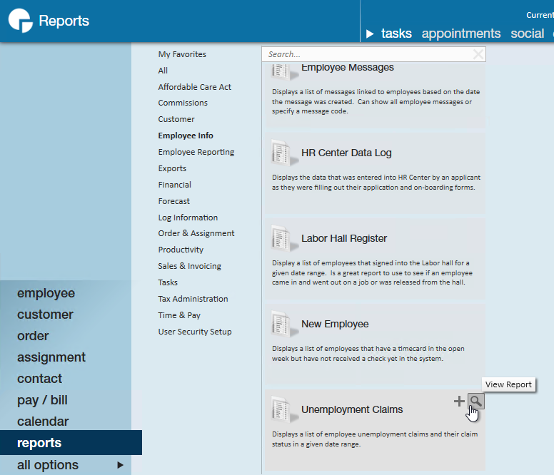Expand the all options menu arrow
554x475 pixels.
click(120, 465)
